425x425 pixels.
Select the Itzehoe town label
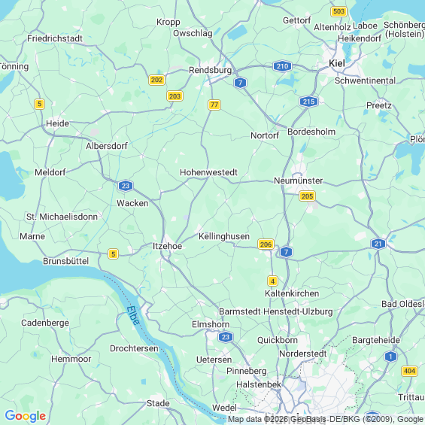pyautogui.click(x=167, y=246)
